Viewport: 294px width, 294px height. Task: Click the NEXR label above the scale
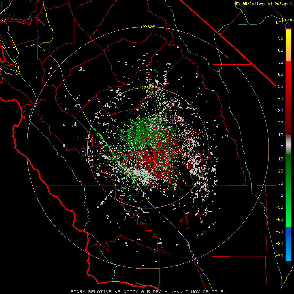[287, 20]
